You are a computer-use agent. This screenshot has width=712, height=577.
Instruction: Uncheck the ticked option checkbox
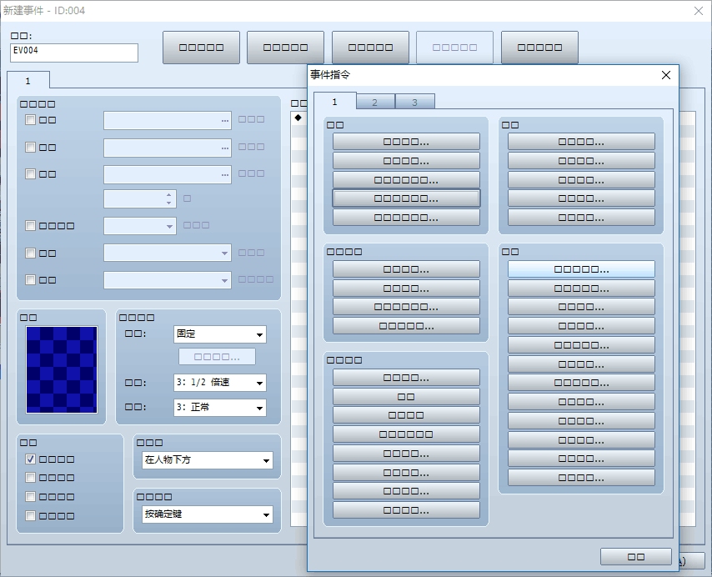pos(30,459)
